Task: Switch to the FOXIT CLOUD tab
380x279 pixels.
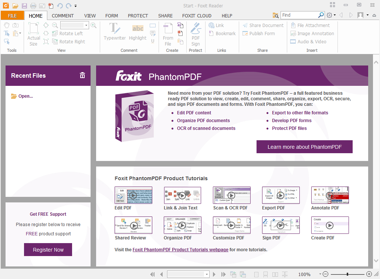Action: click(x=197, y=16)
